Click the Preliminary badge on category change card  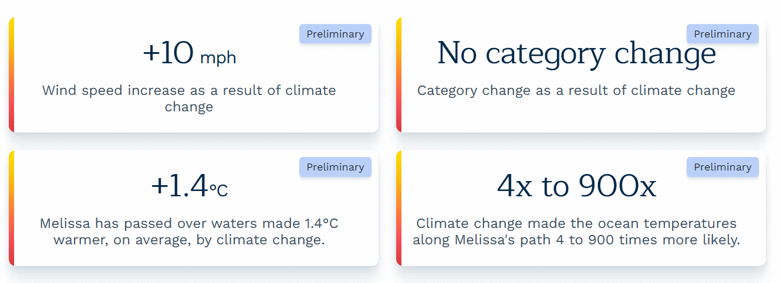tap(722, 34)
